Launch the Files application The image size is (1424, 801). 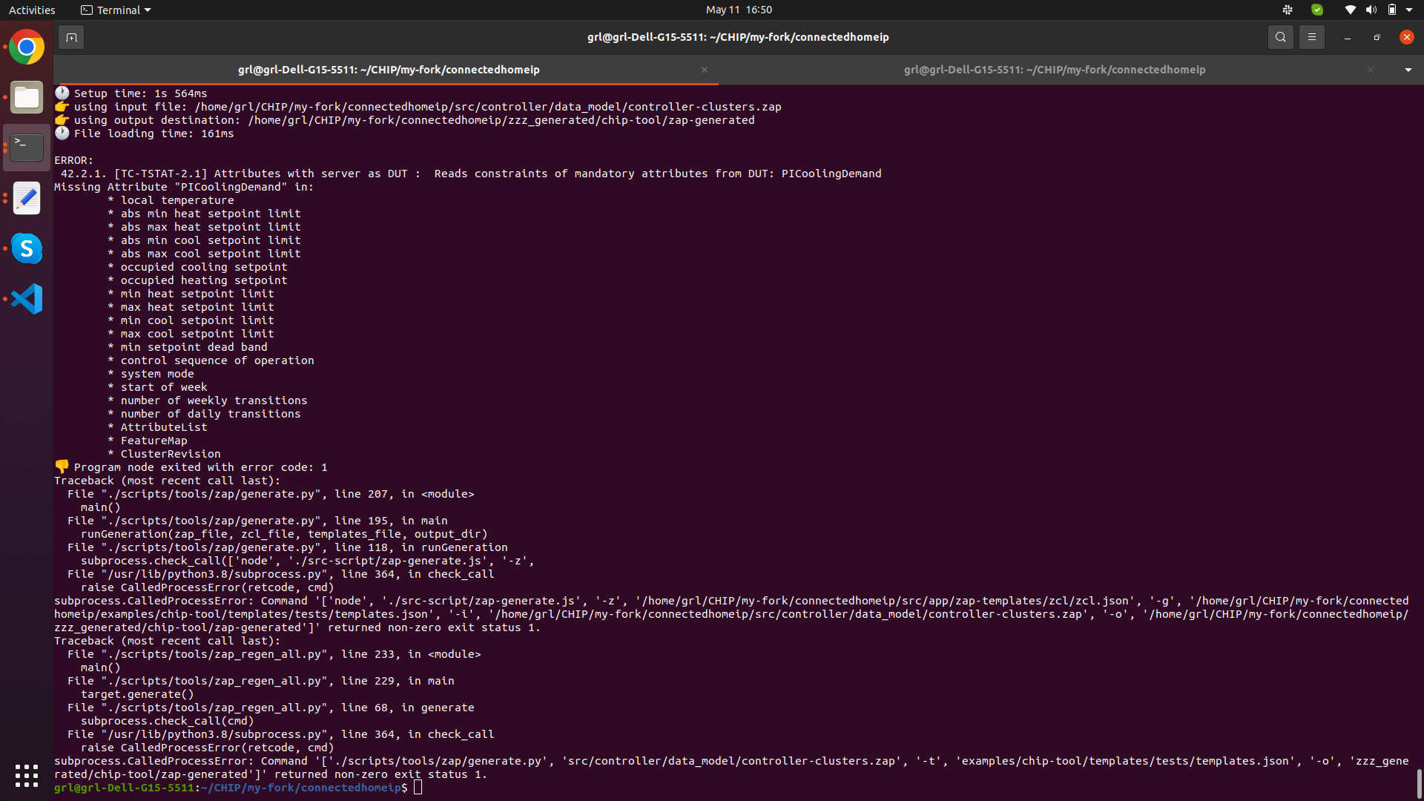pyautogui.click(x=26, y=97)
